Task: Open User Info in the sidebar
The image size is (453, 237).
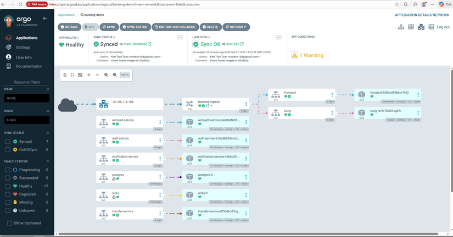Action: click(24, 57)
